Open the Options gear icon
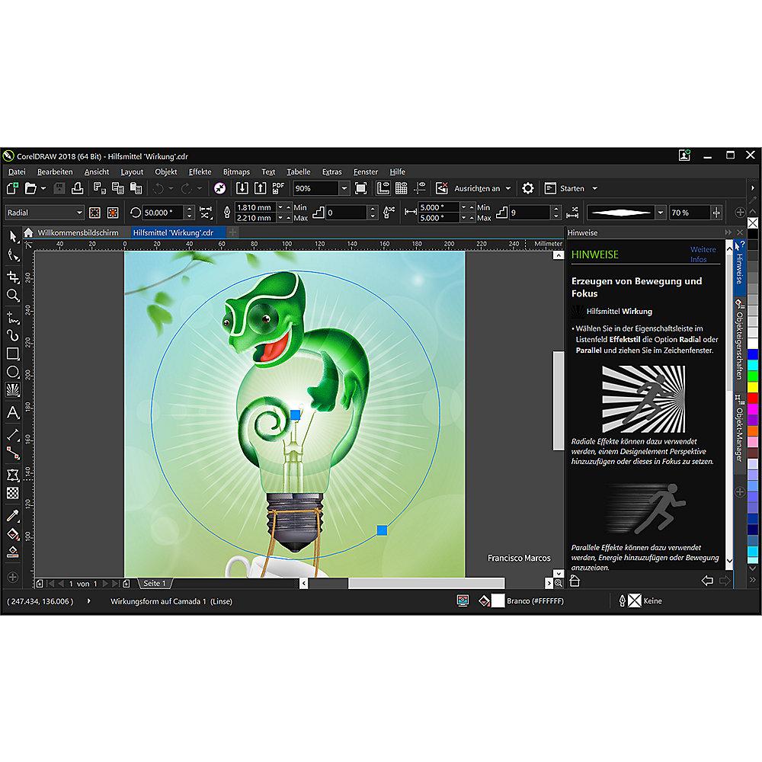 [x=528, y=188]
